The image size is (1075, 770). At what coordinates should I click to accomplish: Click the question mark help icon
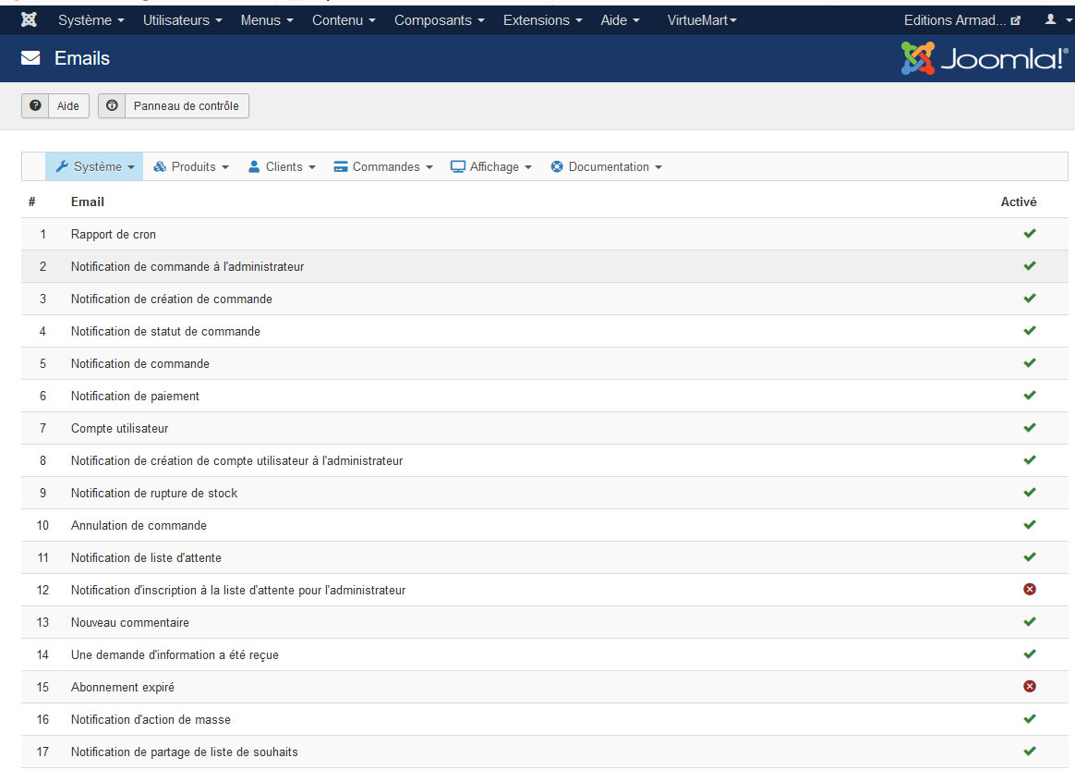35,105
